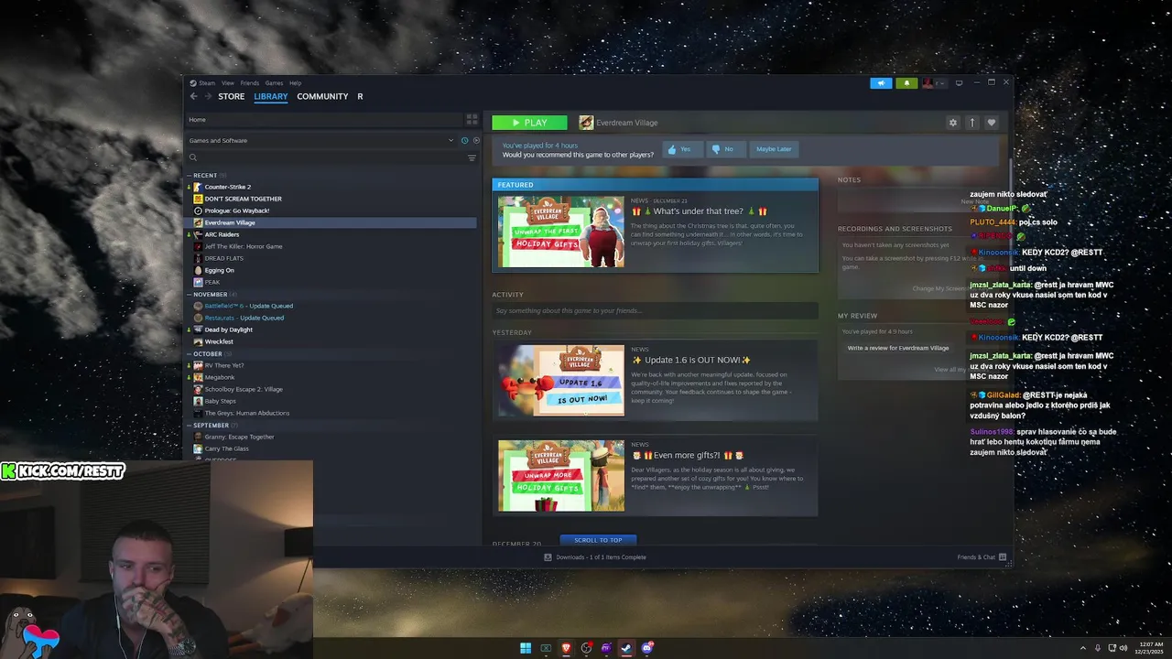Click the green PLAY button
This screenshot has width=1172, height=659.
[x=529, y=123]
